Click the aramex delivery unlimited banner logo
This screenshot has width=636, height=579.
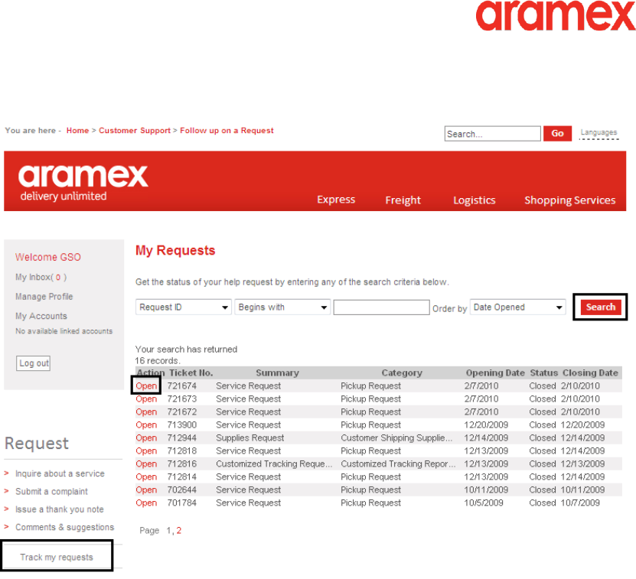pos(83,183)
